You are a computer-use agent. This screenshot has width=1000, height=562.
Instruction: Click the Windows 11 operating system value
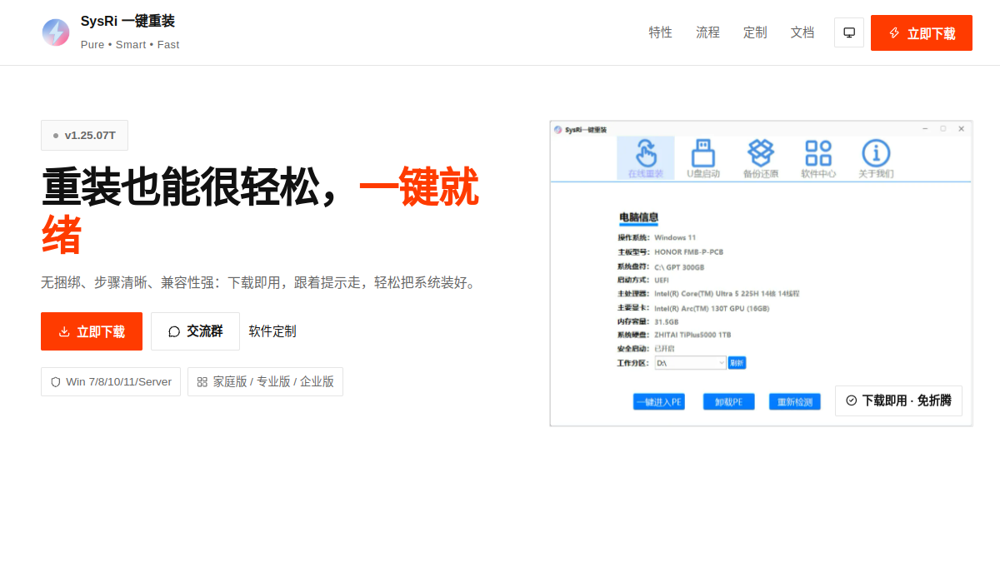pyautogui.click(x=675, y=238)
